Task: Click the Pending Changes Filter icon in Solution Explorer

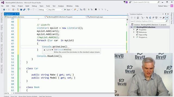Action: [142, 18]
